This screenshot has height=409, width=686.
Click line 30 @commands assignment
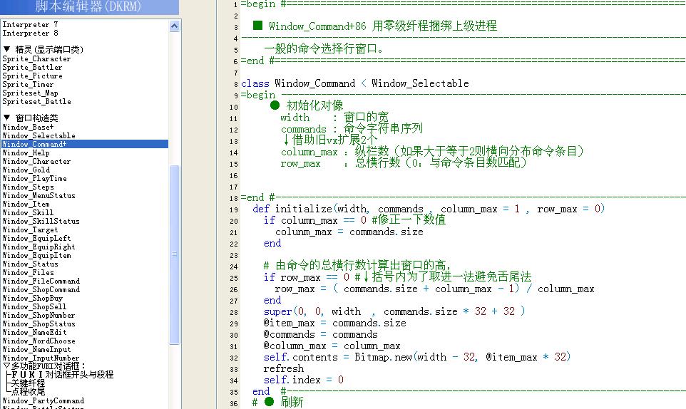320,334
